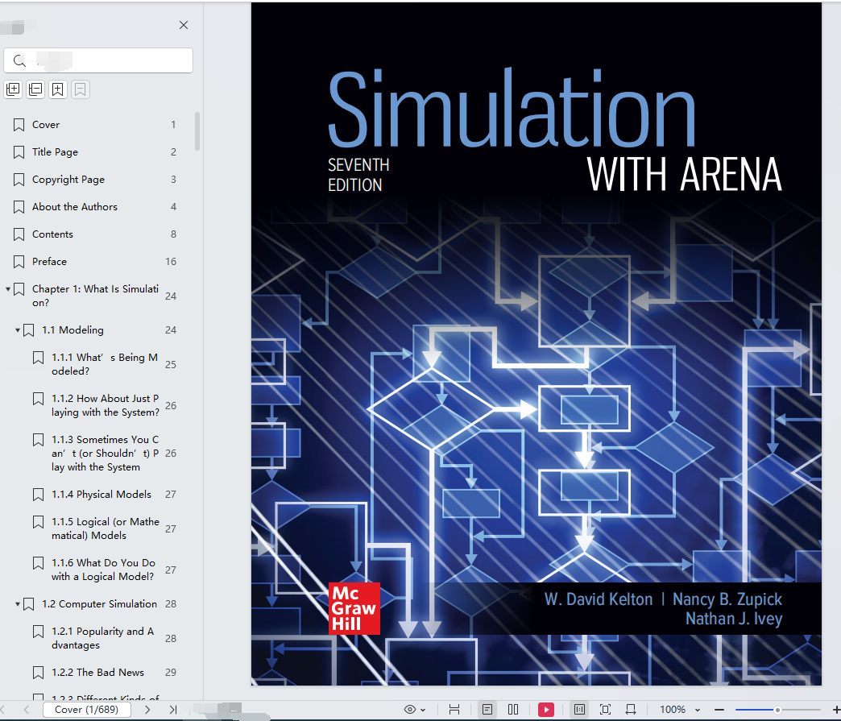
Task: Click the book cover page
Action: click(536, 344)
